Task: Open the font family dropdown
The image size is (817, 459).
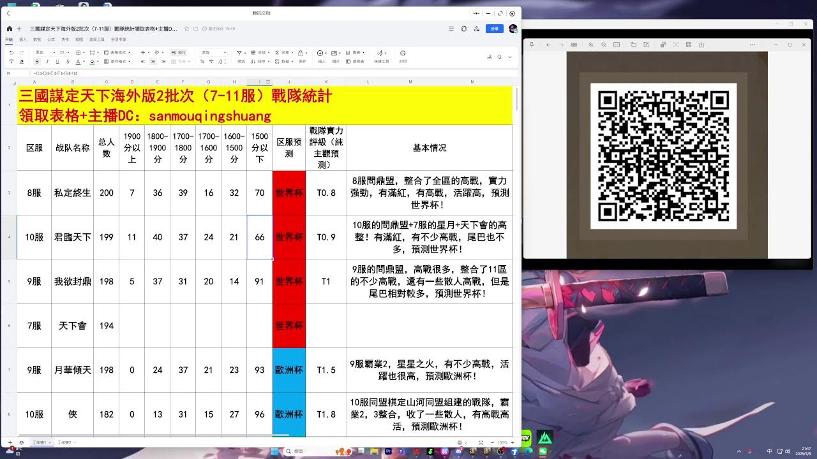Action: click(x=45, y=53)
